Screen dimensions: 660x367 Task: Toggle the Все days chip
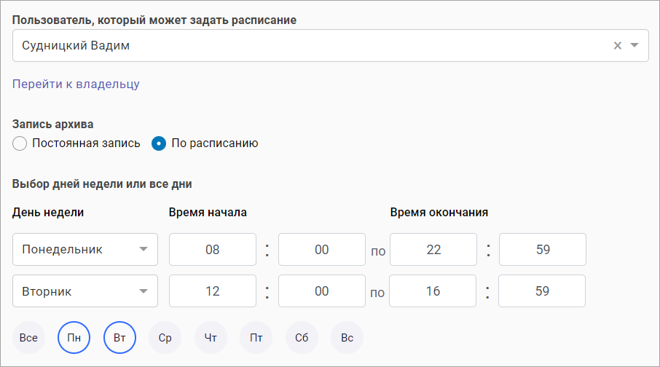[28, 338]
